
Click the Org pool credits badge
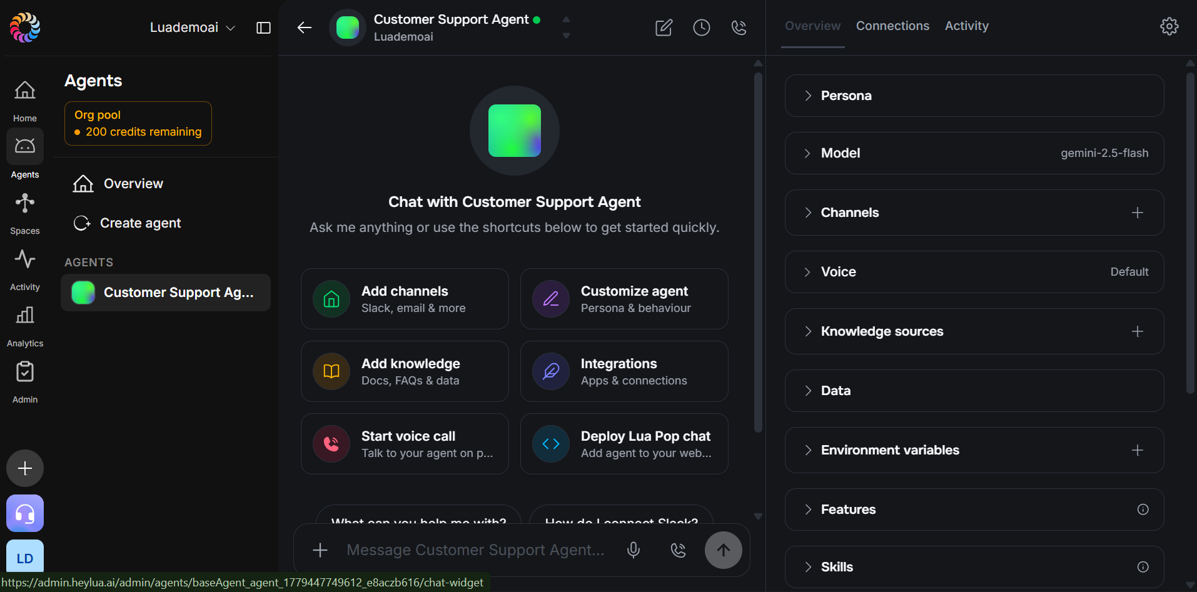[138, 124]
